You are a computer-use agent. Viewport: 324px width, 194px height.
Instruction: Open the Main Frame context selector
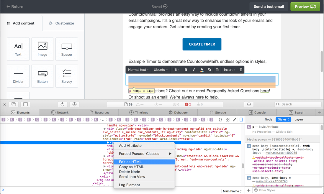(x=232, y=191)
